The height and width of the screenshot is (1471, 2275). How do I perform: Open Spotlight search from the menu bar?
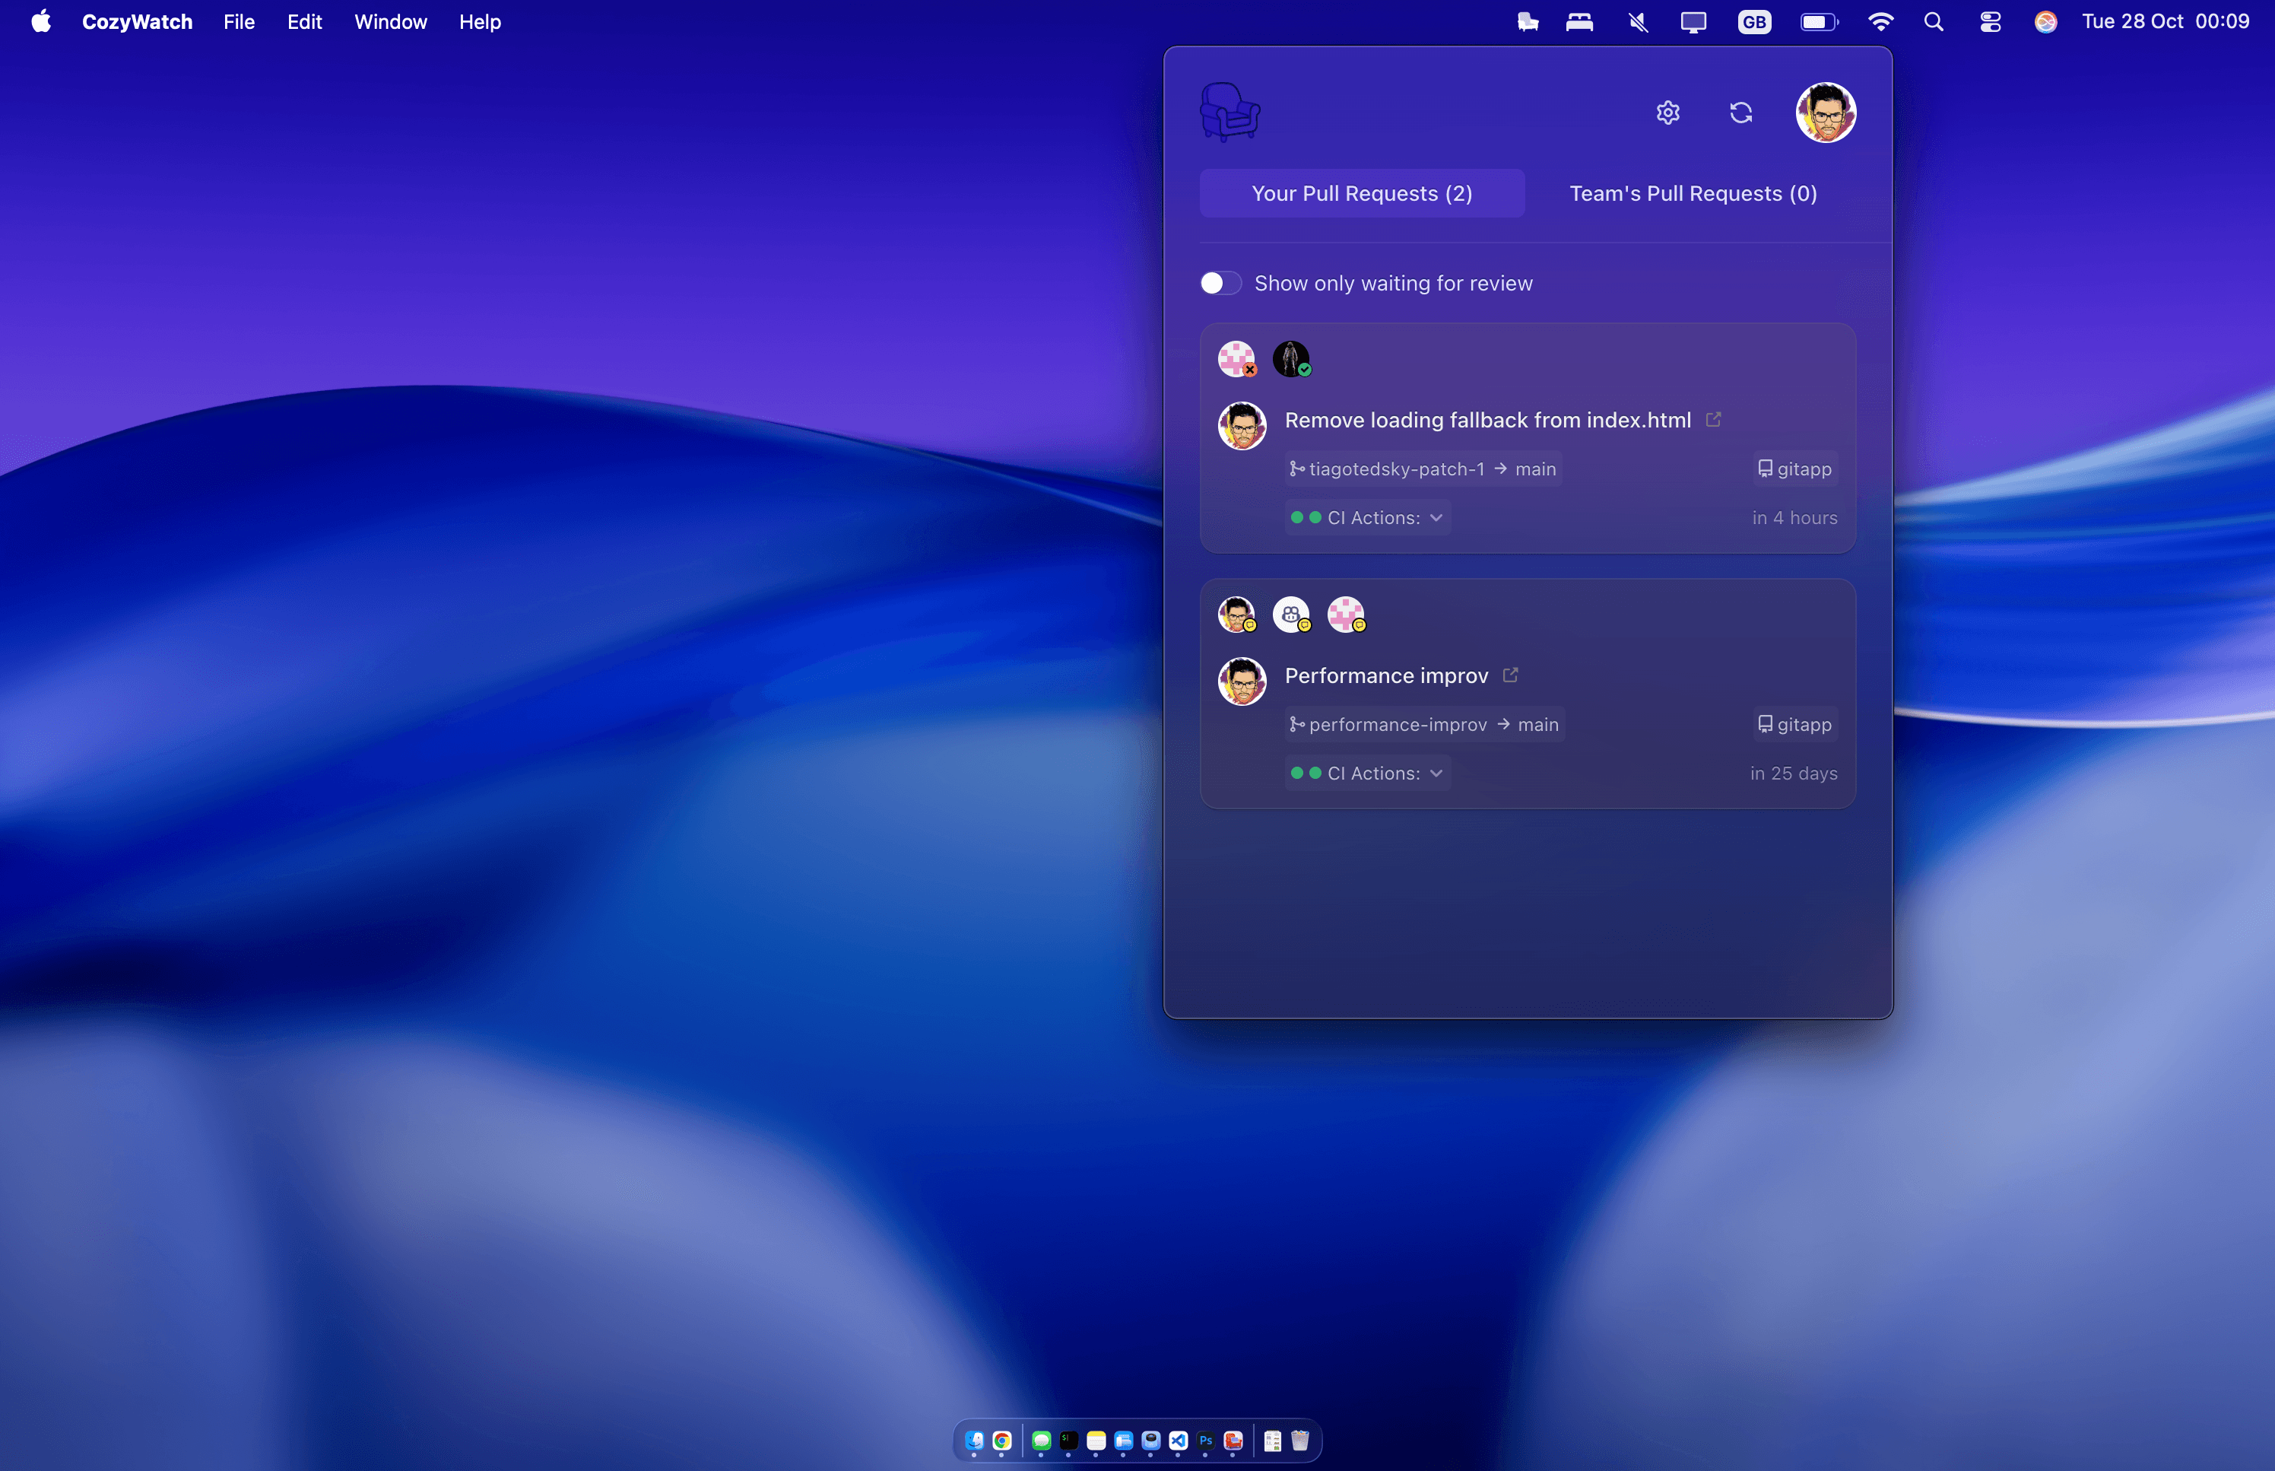tap(1934, 21)
